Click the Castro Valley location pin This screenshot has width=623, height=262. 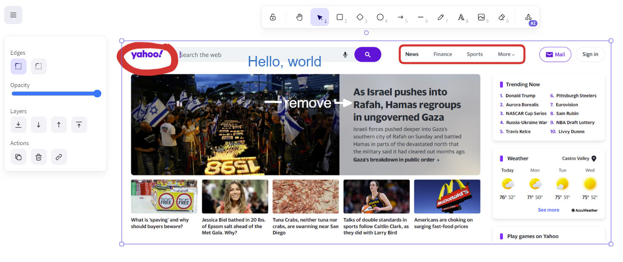point(594,159)
